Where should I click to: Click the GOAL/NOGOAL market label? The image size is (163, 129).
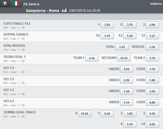coord(15,46)
